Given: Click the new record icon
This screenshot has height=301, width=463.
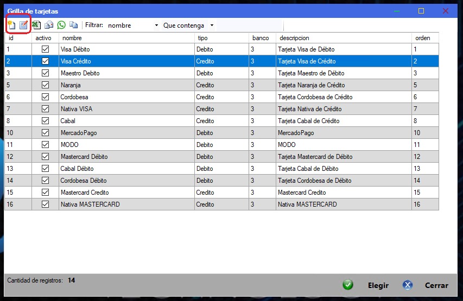Looking at the screenshot, I should 11,25.
